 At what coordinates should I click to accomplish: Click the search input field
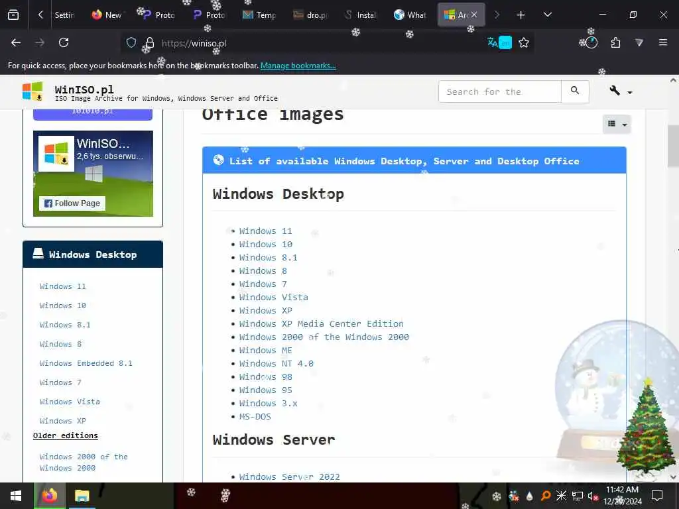(x=500, y=91)
